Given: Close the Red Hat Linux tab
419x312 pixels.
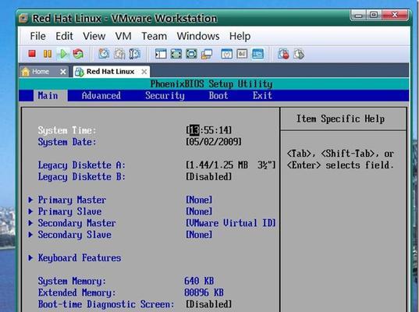Looking at the screenshot, I should coord(144,72).
